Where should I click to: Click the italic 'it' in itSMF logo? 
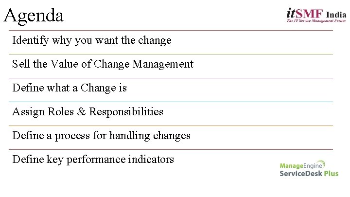(291, 13)
